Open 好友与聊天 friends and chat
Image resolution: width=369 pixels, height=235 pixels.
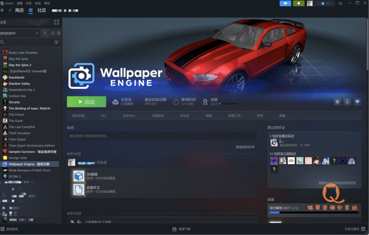(355, 229)
